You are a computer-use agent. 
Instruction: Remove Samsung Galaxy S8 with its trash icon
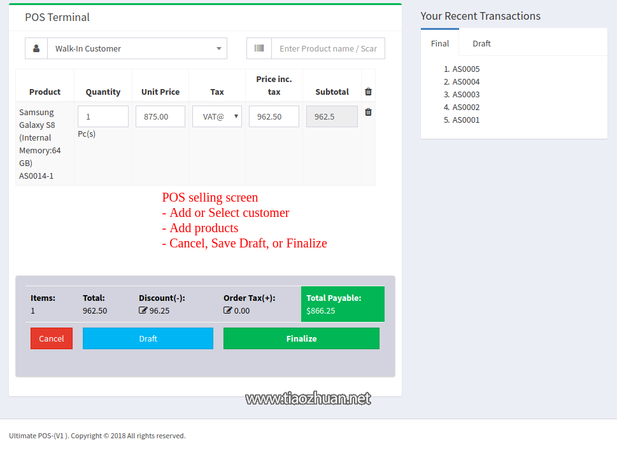367,111
